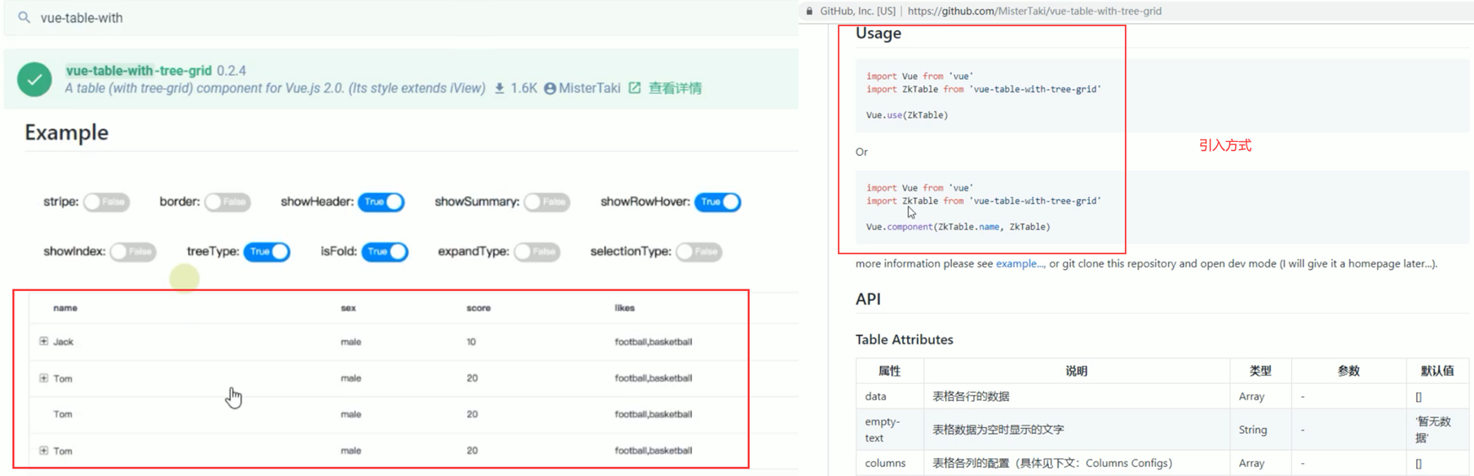This screenshot has height=476, width=1474.
Task: Click the Or text between code blocks
Action: pyautogui.click(x=861, y=152)
